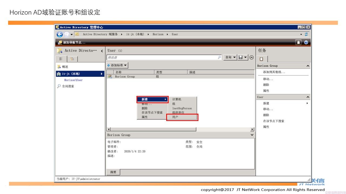Choose 组织单位 from the submenu
Viewport: 346px width, 194px height.
[x=178, y=113]
